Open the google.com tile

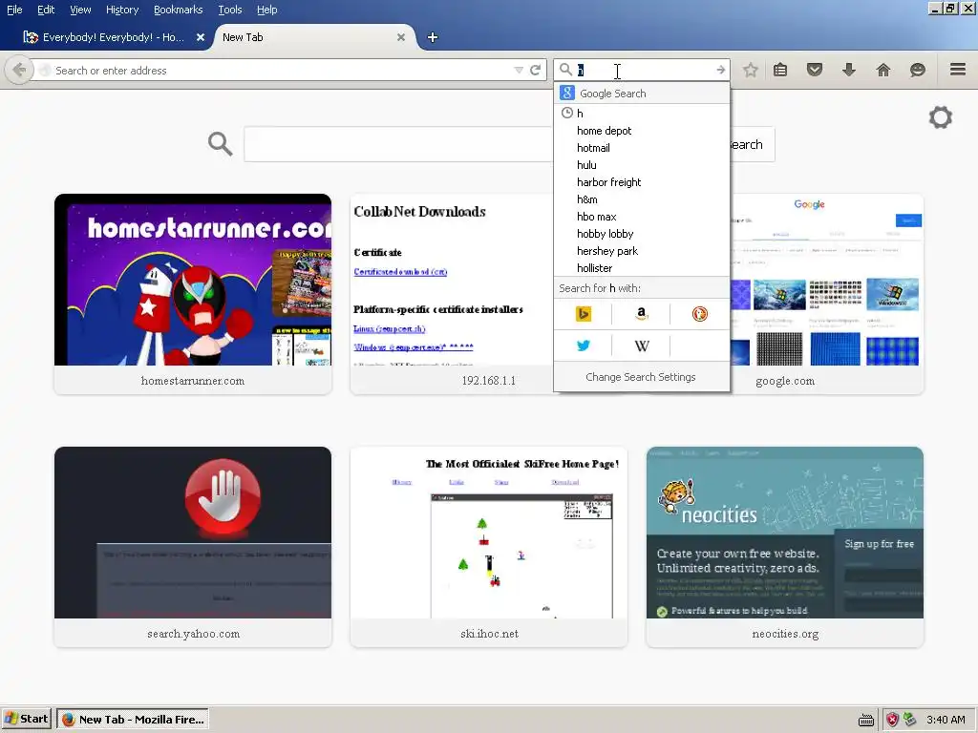tap(827, 294)
